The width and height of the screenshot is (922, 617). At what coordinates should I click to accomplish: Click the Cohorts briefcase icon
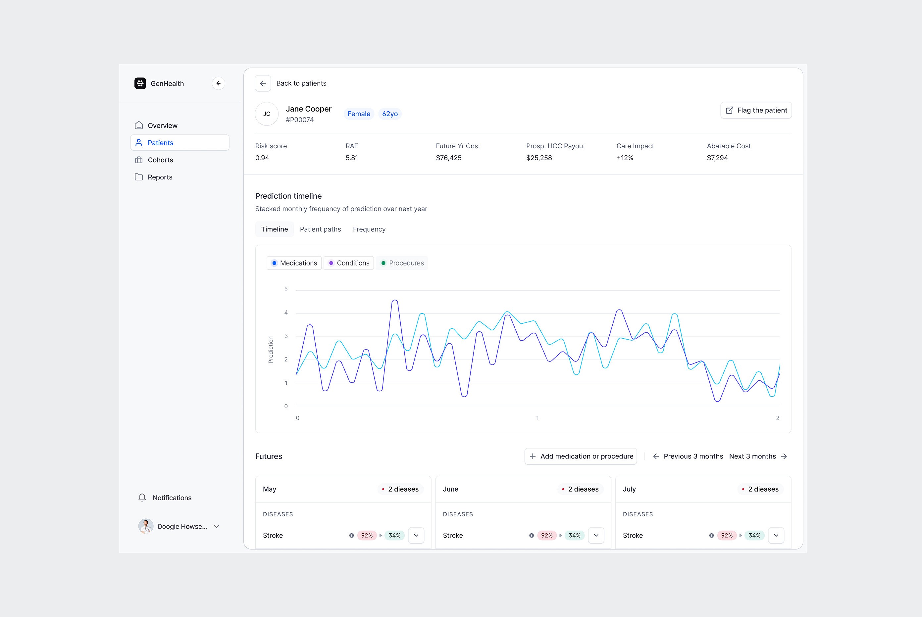[x=138, y=160]
